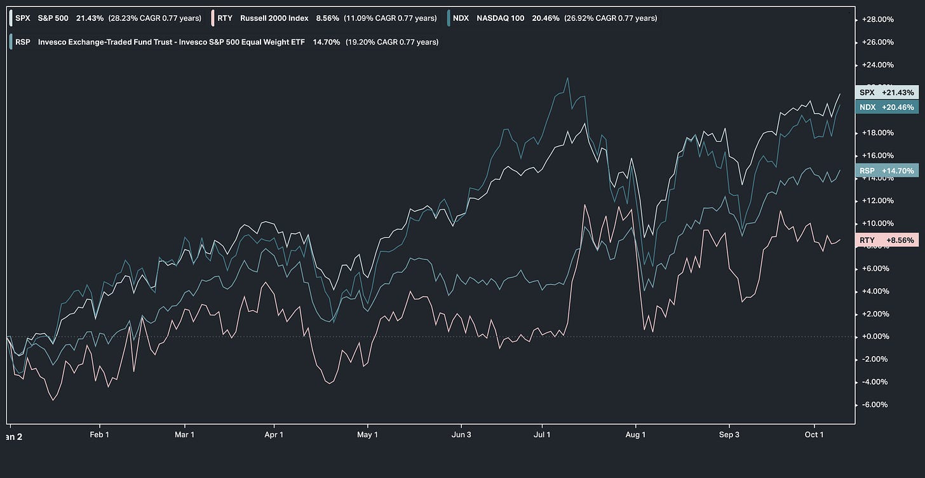Click the 19.20% CAGR text for RSP
Screen dimensions: 925x478
coord(391,42)
